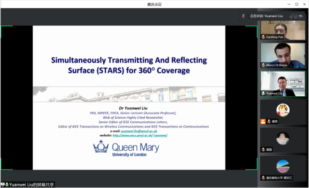Viewport: 309px width, 188px height.
Task: Click the muted mic on the bottom participant tile
Action: coord(263,178)
